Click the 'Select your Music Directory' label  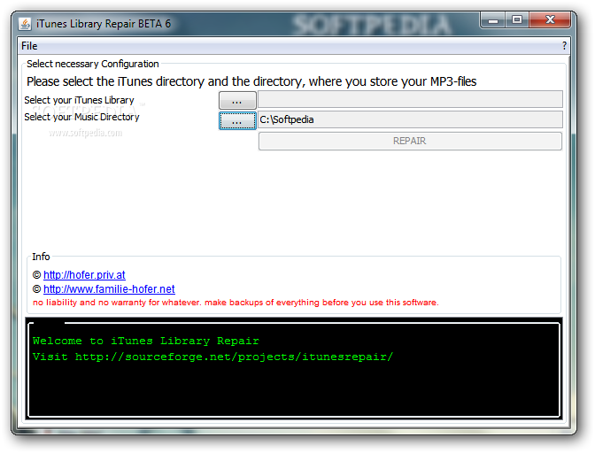coord(81,117)
